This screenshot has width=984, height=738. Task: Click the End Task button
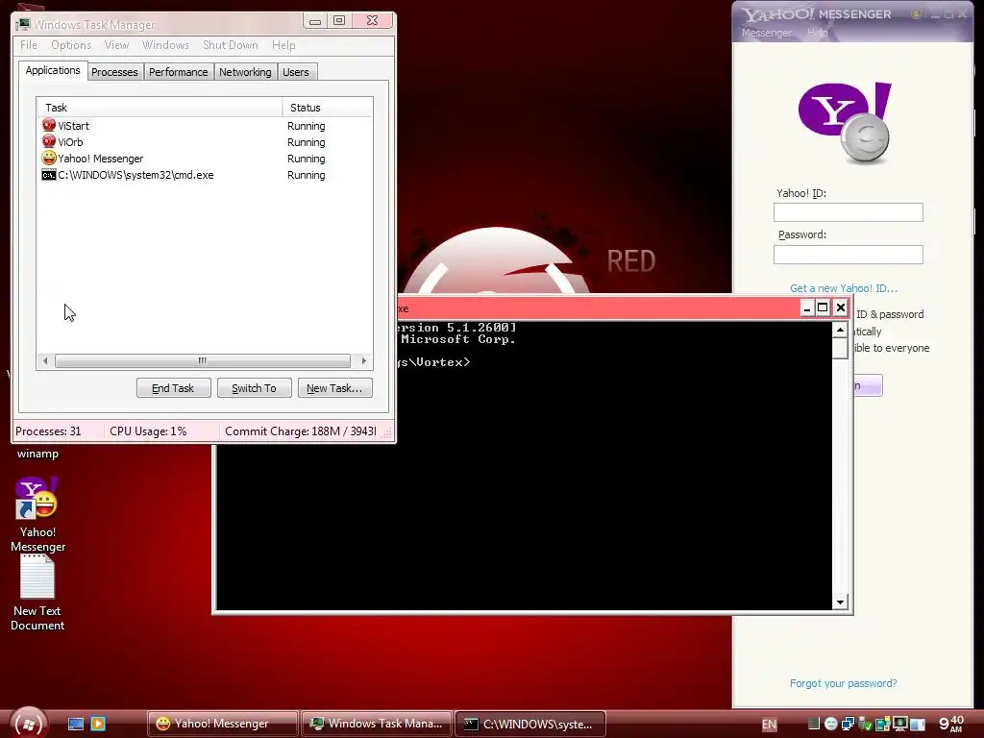coord(173,388)
